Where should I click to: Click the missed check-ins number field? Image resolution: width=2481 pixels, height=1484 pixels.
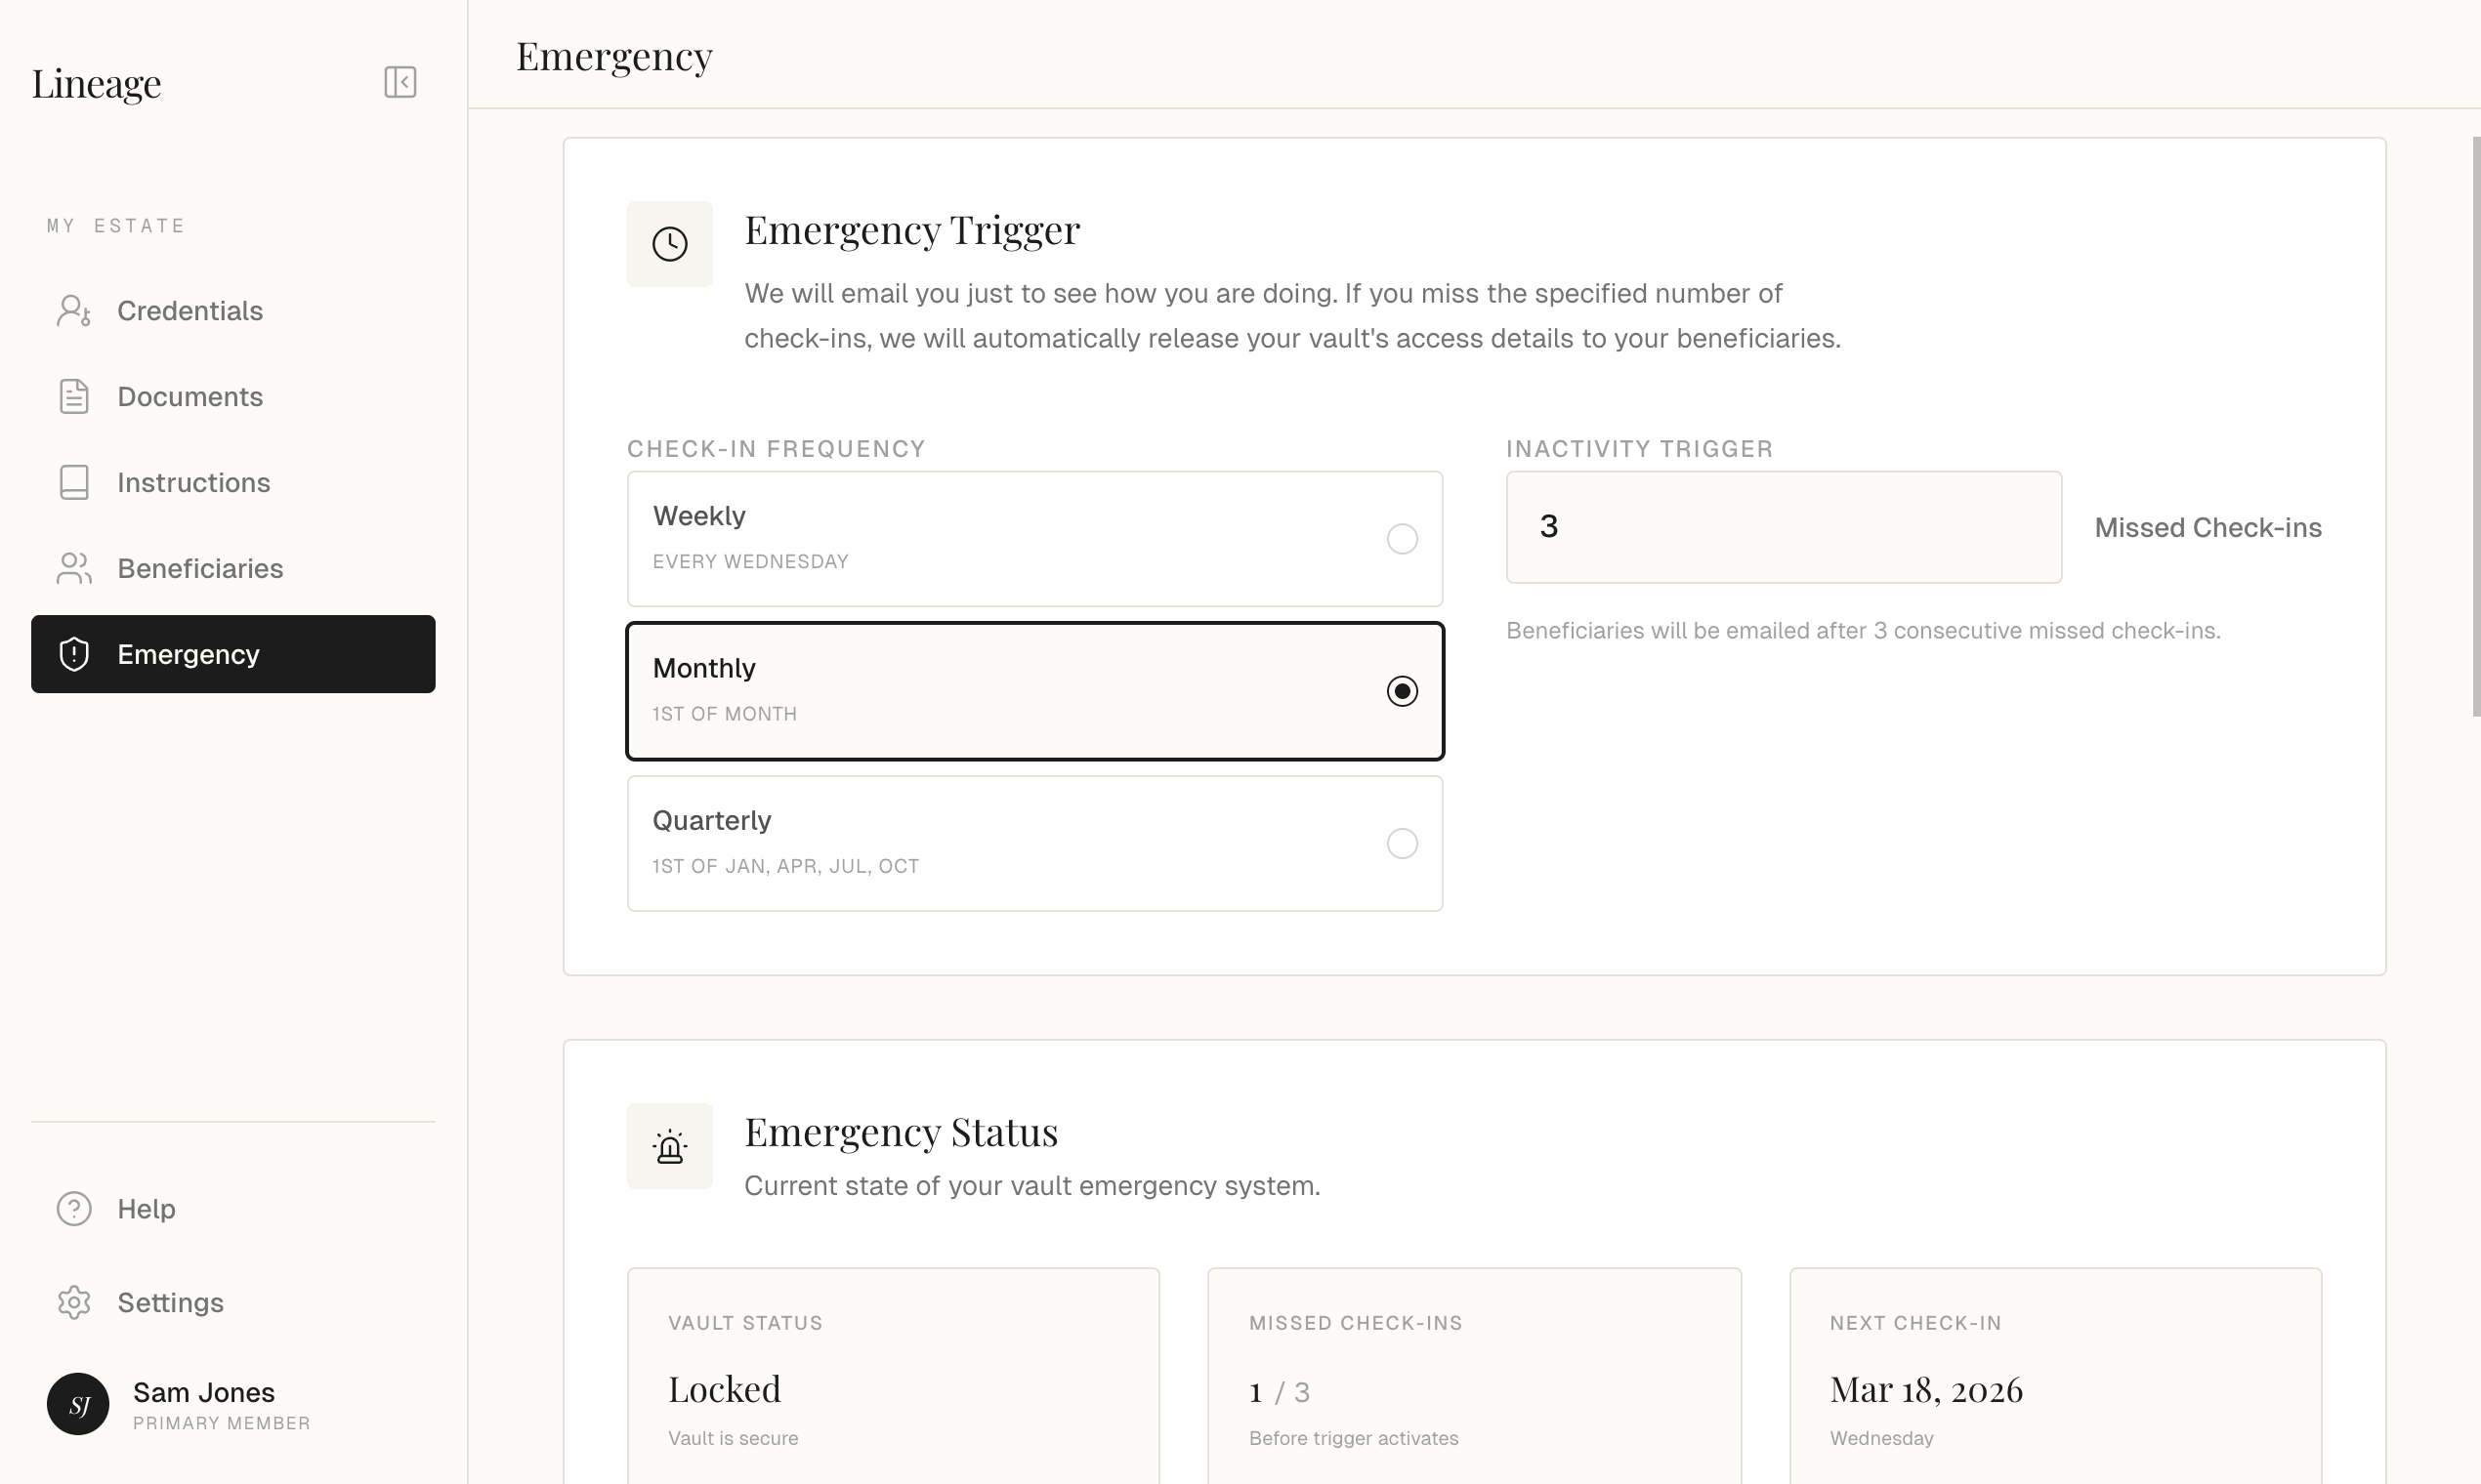click(1783, 527)
